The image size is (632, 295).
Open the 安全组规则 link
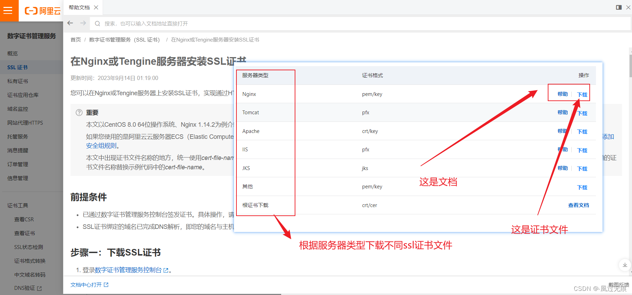(x=101, y=146)
